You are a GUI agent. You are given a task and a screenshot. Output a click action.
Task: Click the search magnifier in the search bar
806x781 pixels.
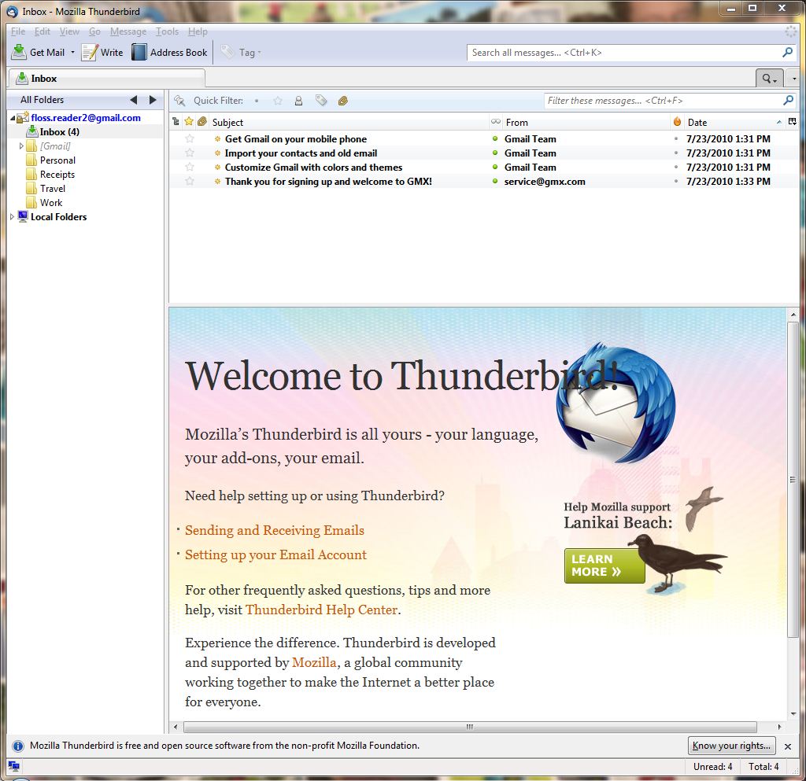[x=786, y=52]
